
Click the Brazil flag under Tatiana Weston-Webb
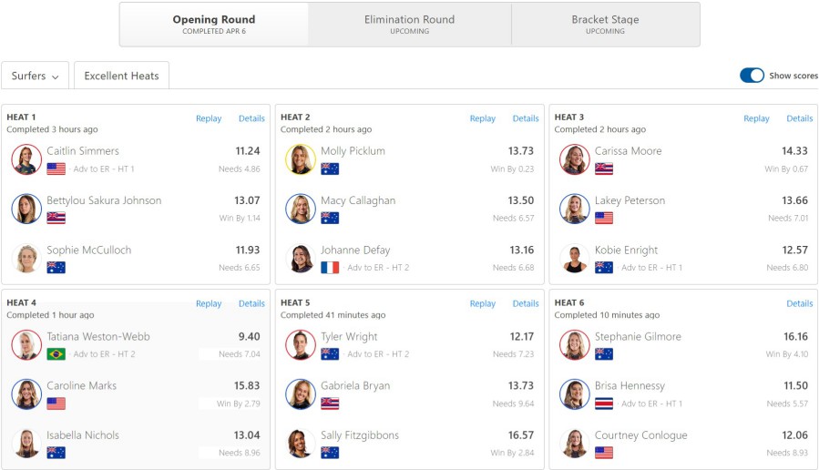pos(56,354)
